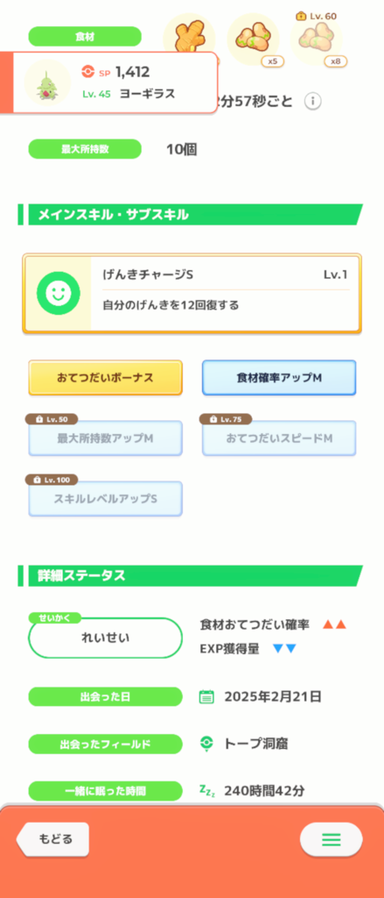Select the 食材確率アップM sub skill
Image resolution: width=384 pixels, height=898 pixels.
coord(279,378)
